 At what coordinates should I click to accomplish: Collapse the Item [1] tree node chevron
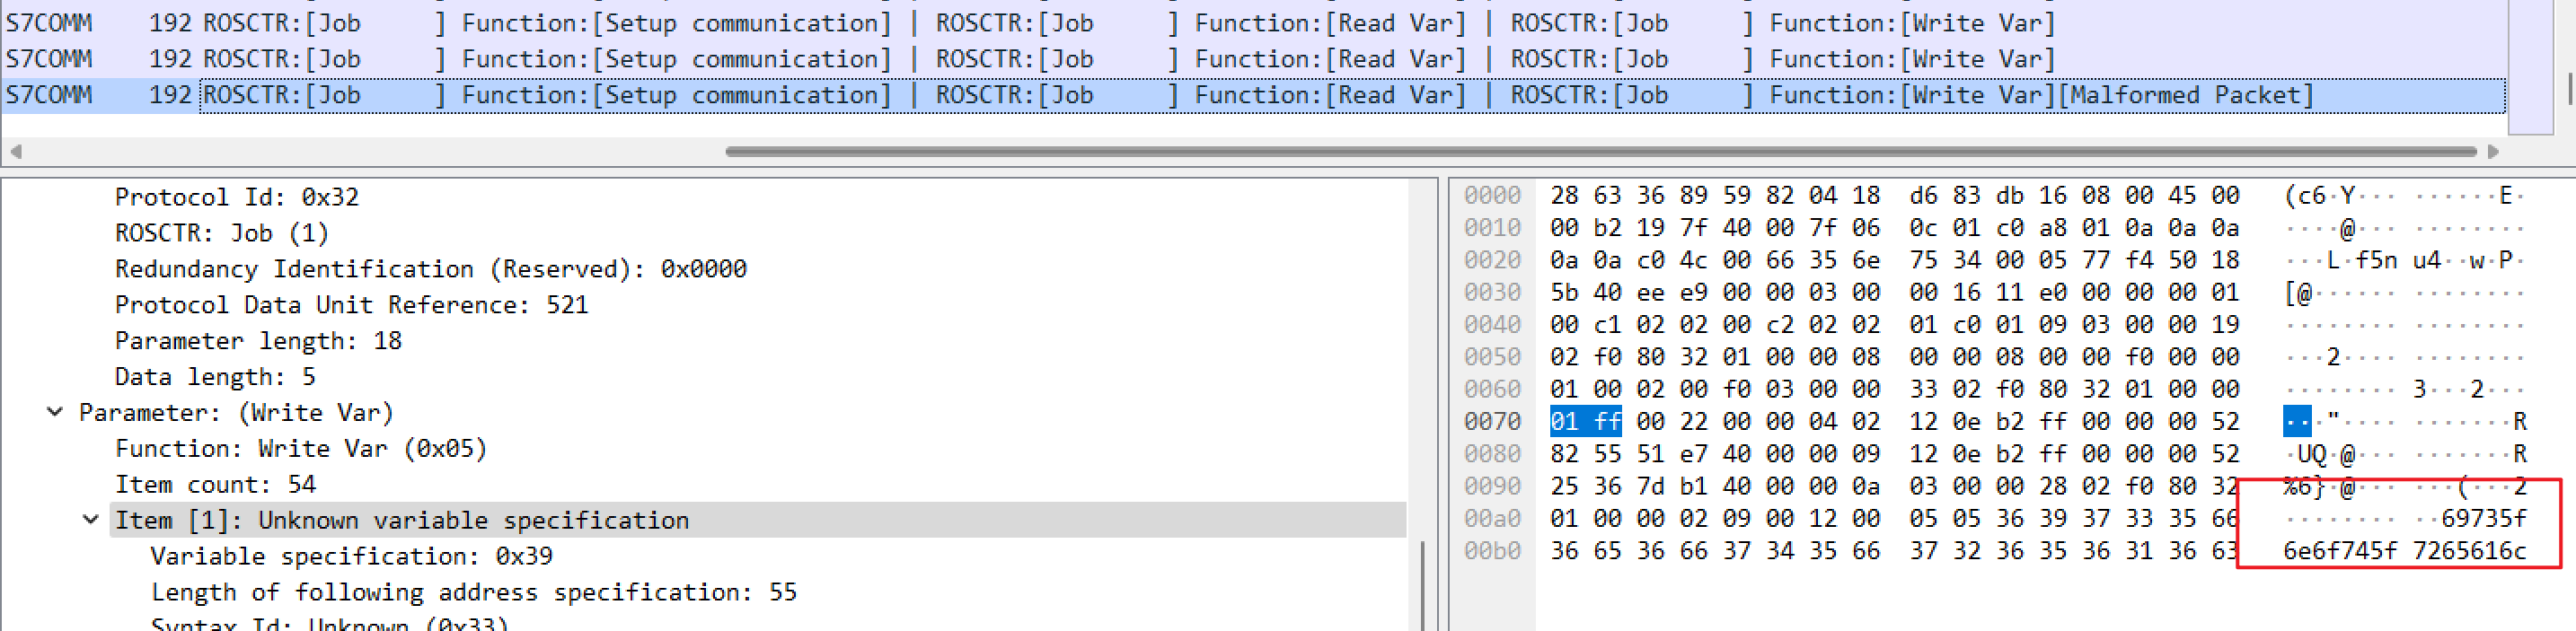pyautogui.click(x=91, y=520)
